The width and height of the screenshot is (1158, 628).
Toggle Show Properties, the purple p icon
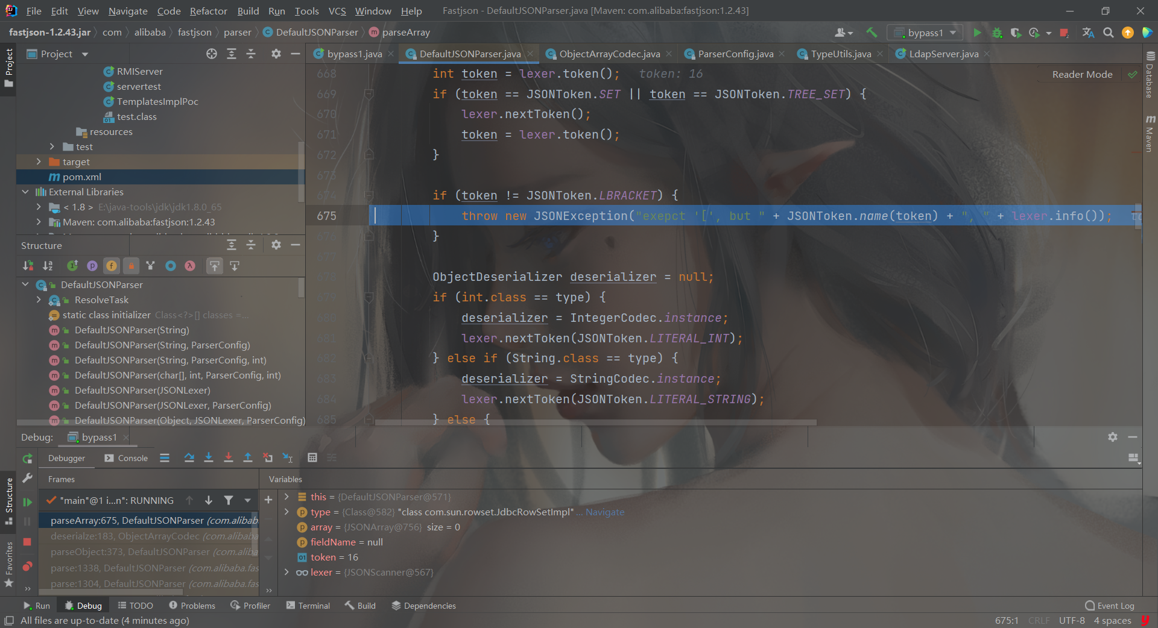click(x=92, y=266)
